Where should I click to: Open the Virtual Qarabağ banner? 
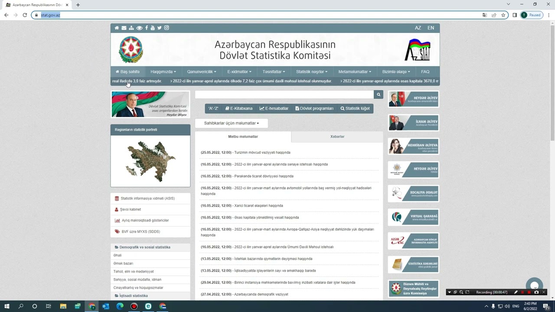click(x=413, y=217)
